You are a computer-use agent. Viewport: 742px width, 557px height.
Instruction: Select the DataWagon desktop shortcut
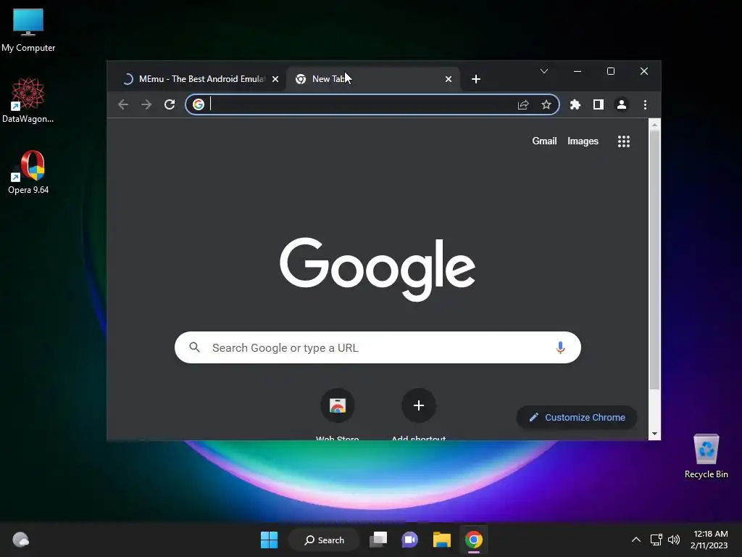click(x=28, y=100)
